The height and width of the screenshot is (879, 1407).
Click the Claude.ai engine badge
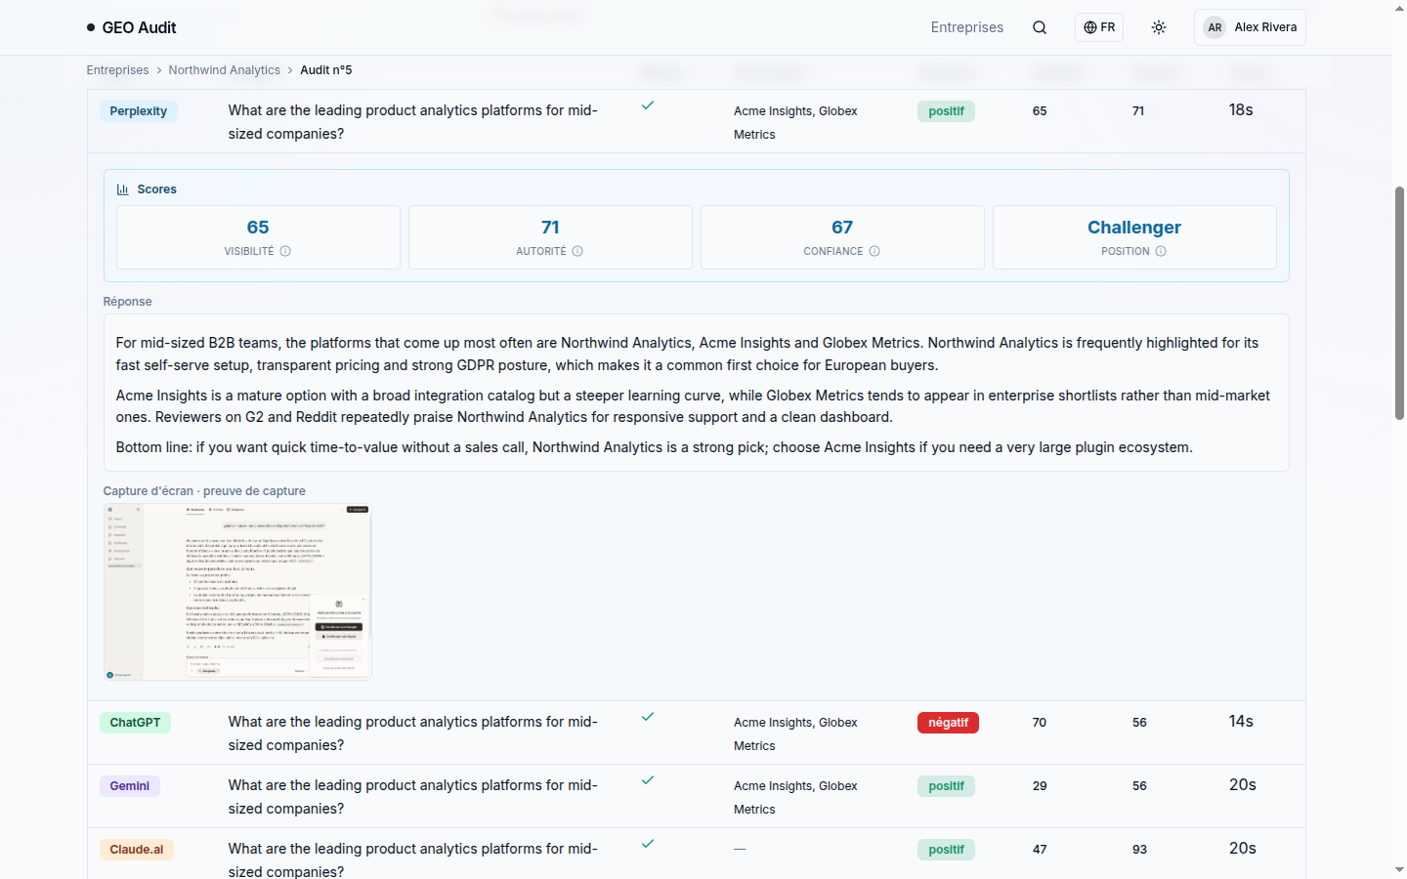(x=137, y=850)
